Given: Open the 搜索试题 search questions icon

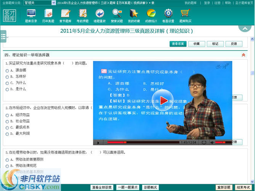Looking at the screenshot, I should 117,16.
